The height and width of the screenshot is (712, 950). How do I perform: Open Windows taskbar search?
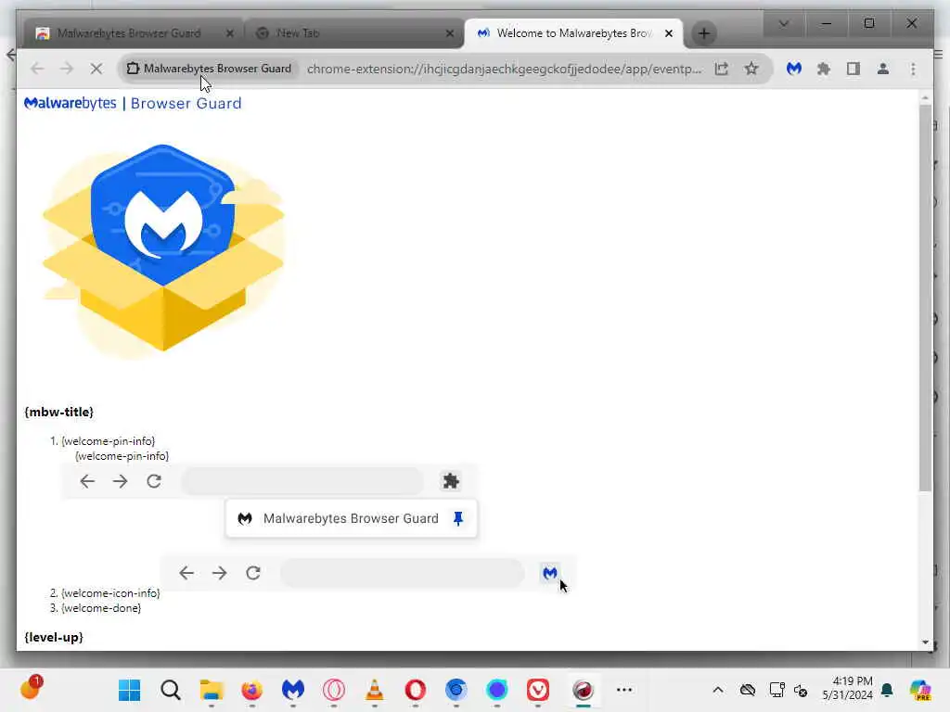[x=171, y=690]
